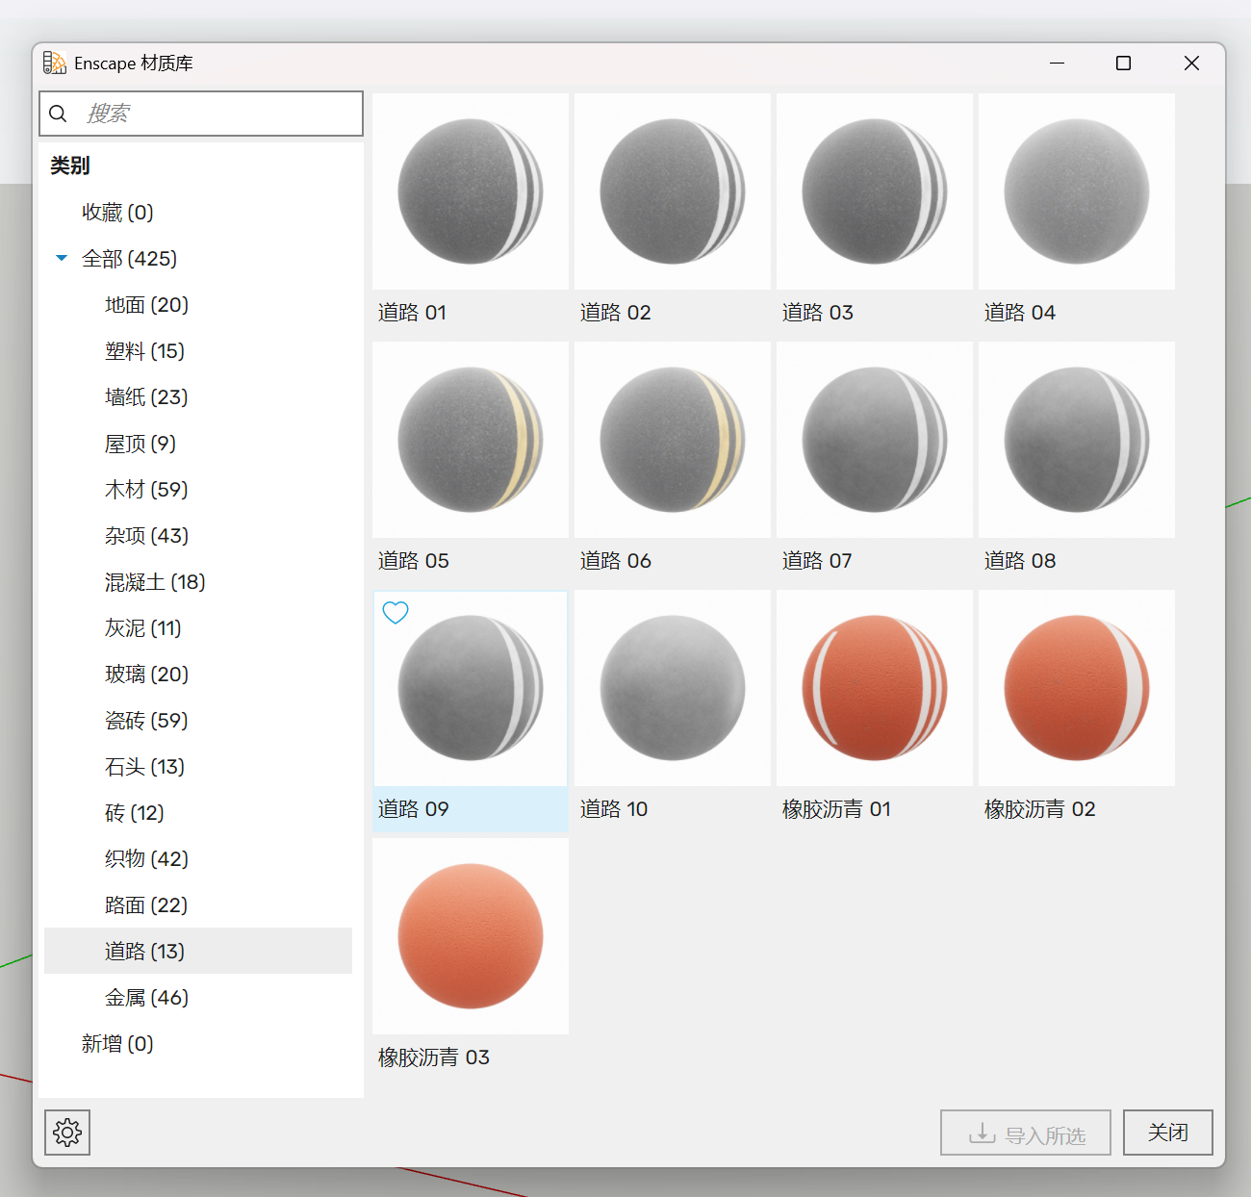The width and height of the screenshot is (1251, 1197).
Task: Click the settings gear icon
Action: point(67,1133)
